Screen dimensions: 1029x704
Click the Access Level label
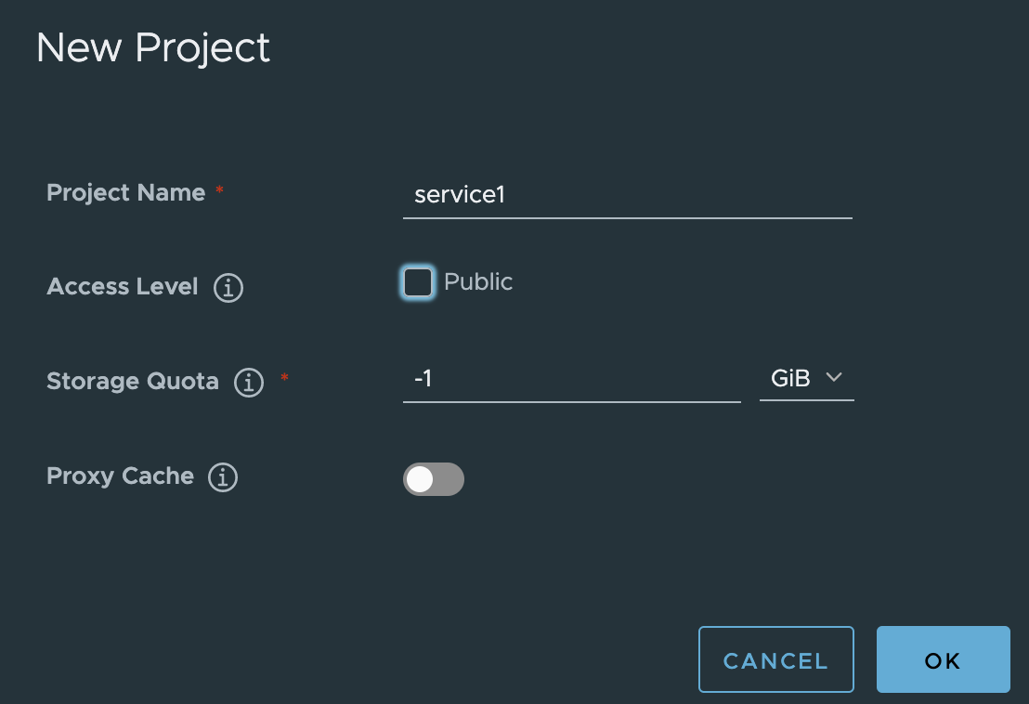click(x=122, y=286)
